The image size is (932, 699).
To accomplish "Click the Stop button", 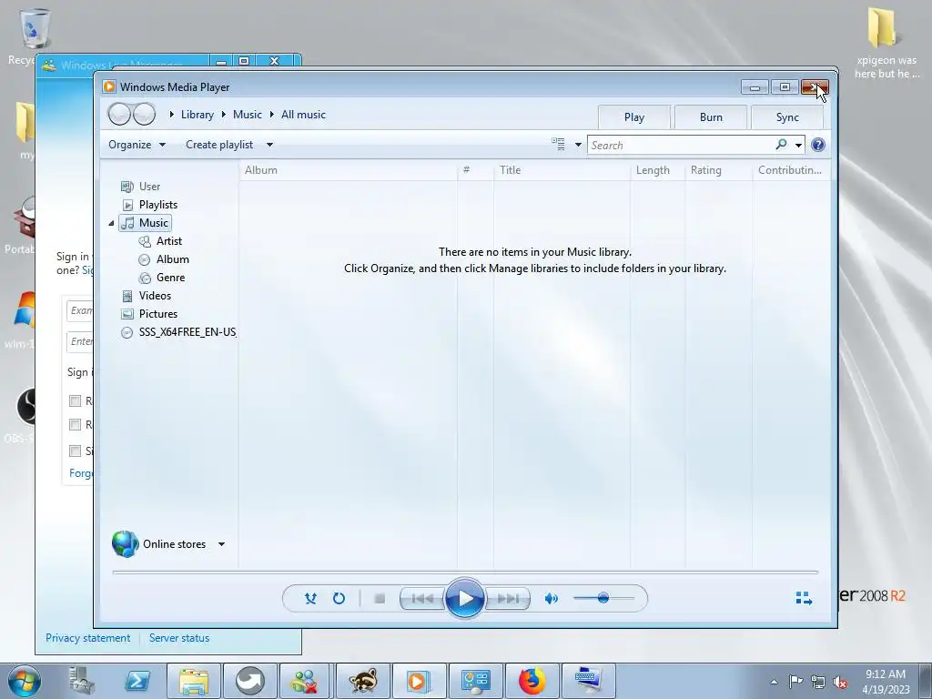I will coord(380,599).
